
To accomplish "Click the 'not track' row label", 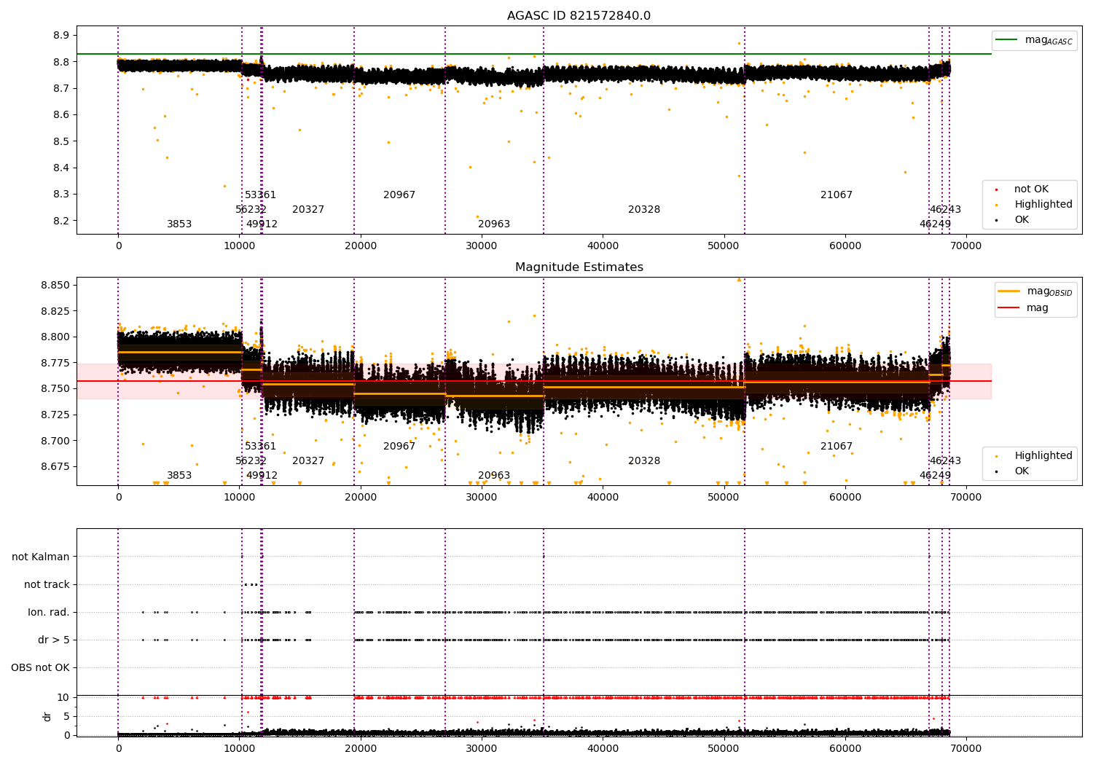I will [x=47, y=584].
